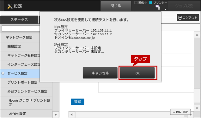
Task: Click the main scrollbar up arrow
Action: [x=197, y=35]
